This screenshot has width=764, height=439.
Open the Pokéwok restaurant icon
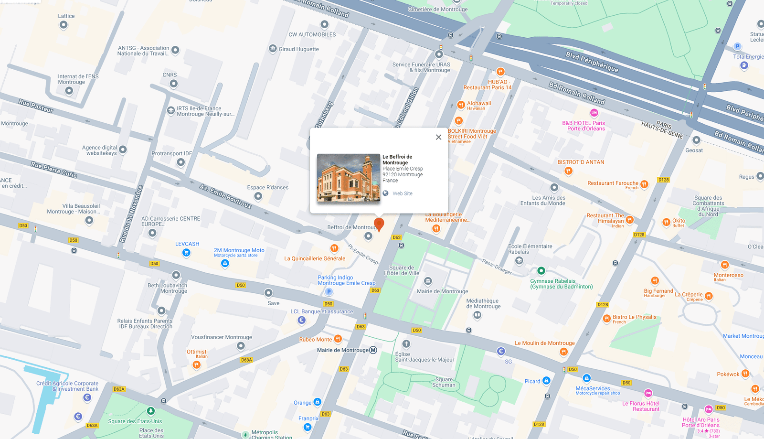(x=745, y=374)
